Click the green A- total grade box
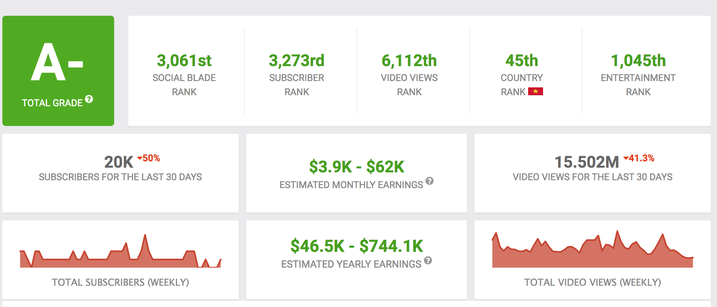The width and height of the screenshot is (717, 307). coord(58,71)
